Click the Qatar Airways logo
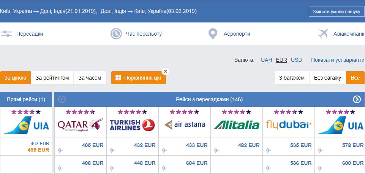Viewport: 365px width, 174px height. point(80,125)
